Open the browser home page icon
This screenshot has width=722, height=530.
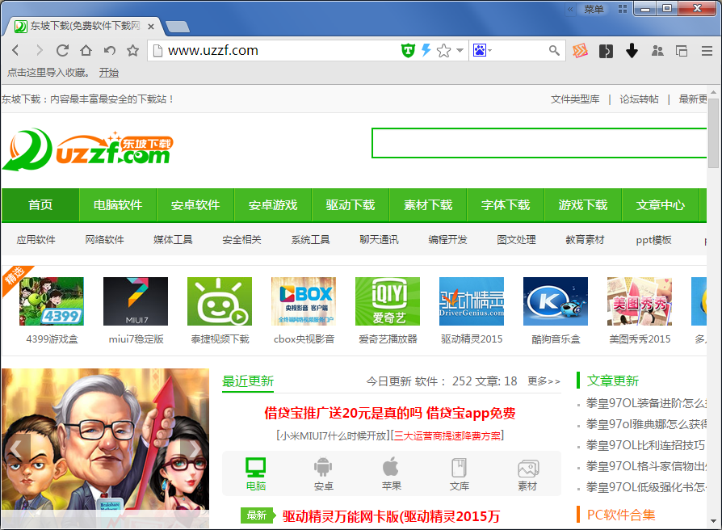tap(86, 50)
